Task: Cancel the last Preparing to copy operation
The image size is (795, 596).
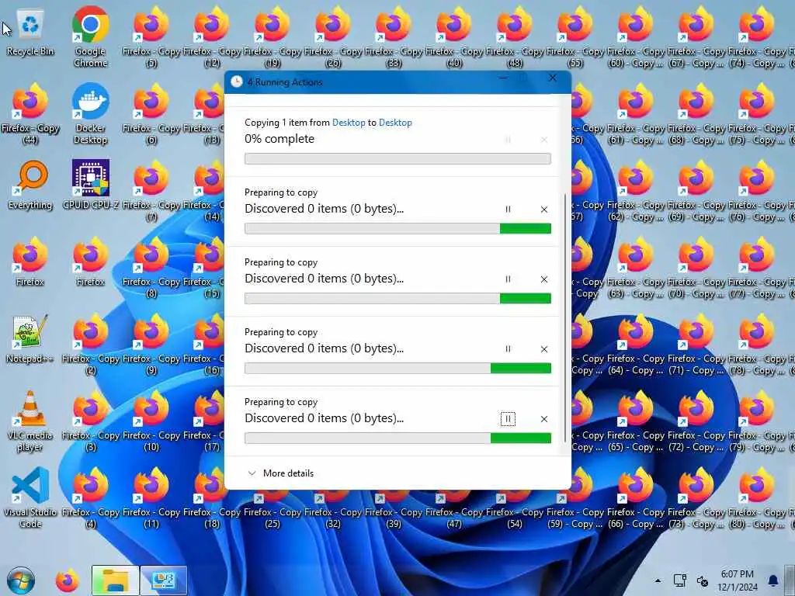Action: [x=544, y=418]
